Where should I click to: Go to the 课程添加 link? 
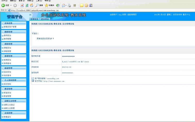tap(7, 48)
